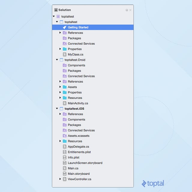
Task: Click the Main.storyboard file icon
Action: [x=64, y=174]
